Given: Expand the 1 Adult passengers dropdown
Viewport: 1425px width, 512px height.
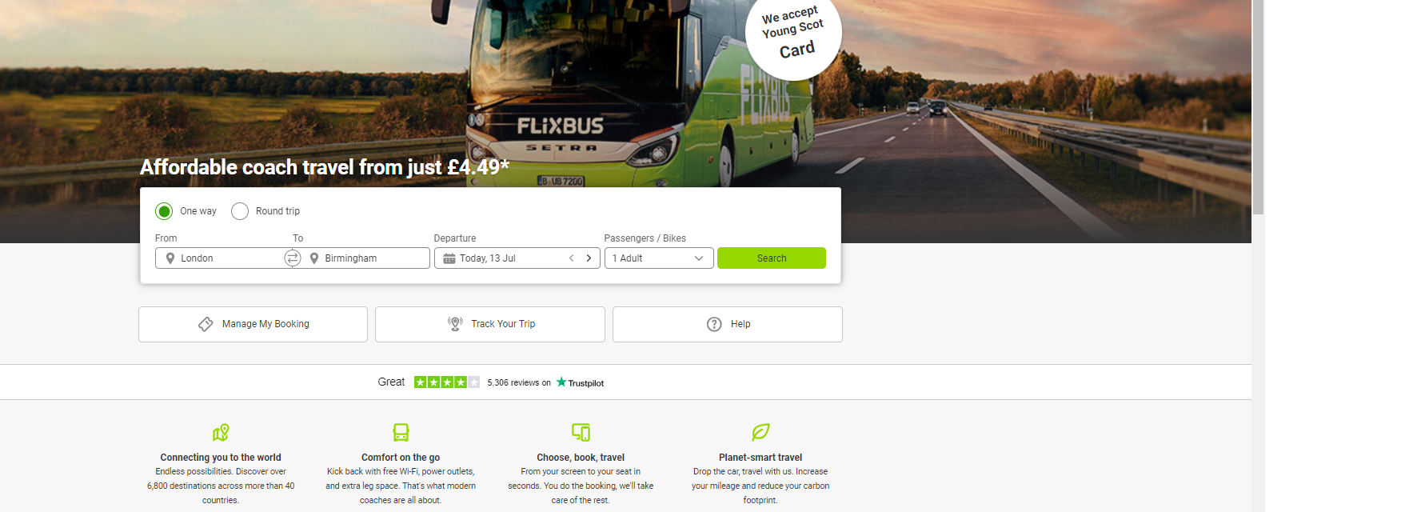Looking at the screenshot, I should [x=659, y=258].
